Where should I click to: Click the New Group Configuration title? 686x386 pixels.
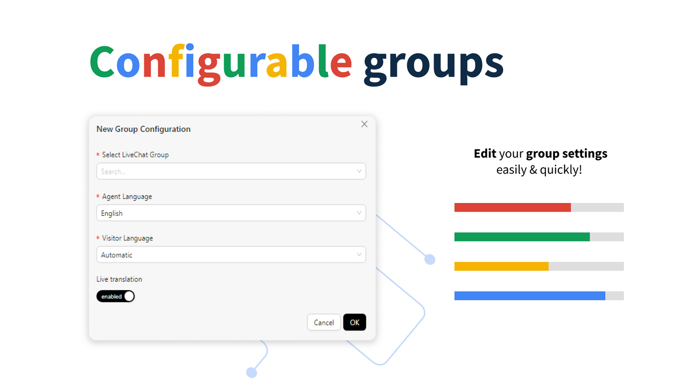[143, 129]
